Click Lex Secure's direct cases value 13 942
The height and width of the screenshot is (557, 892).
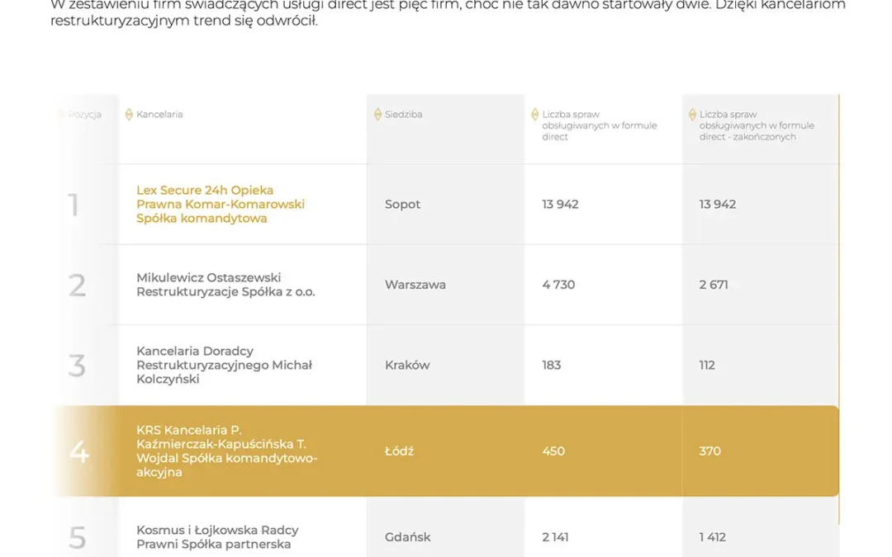[560, 204]
